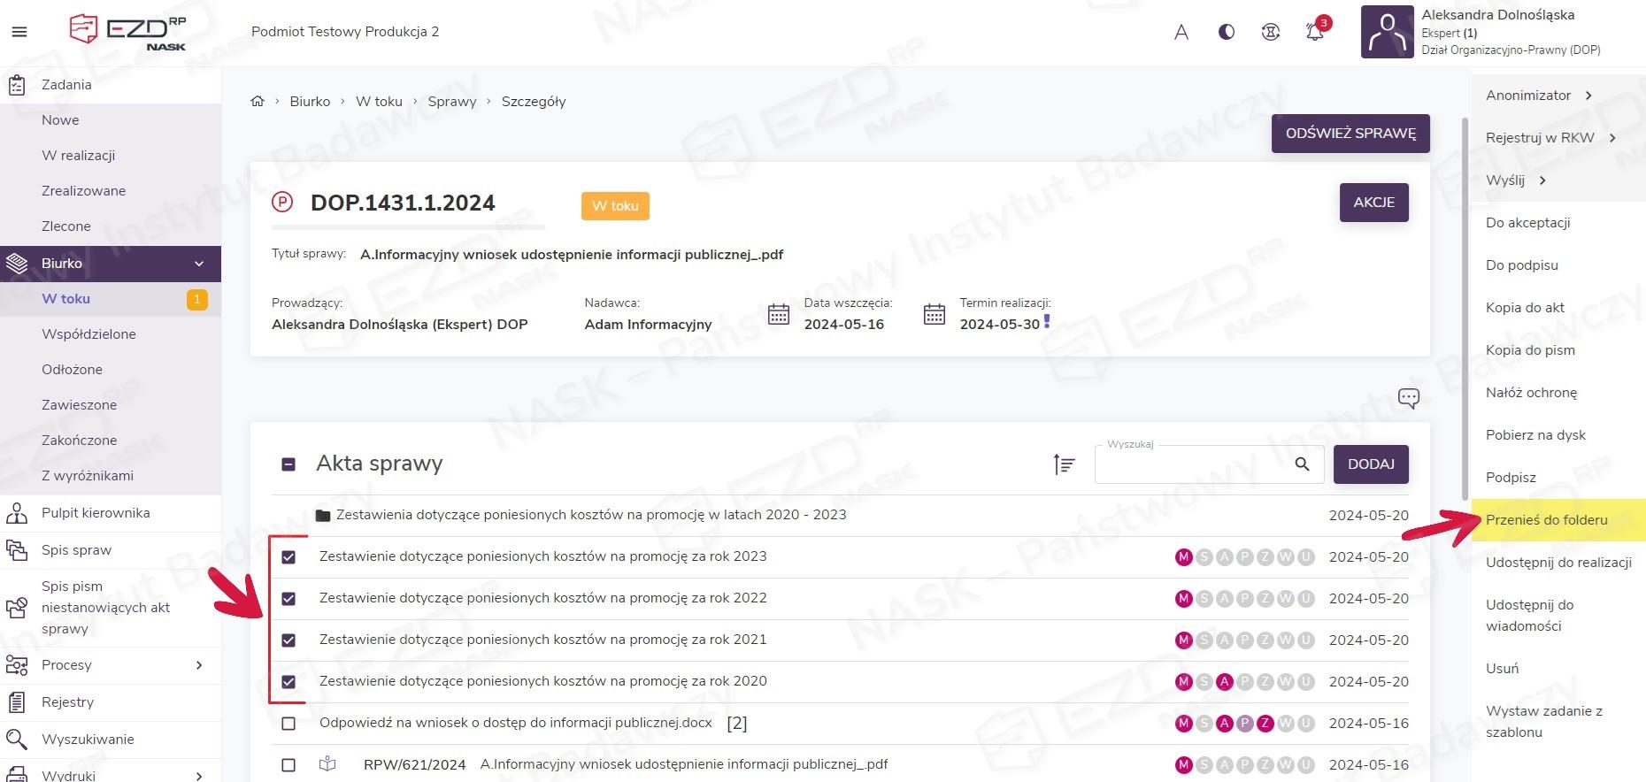The height and width of the screenshot is (782, 1646).
Task: Click the font size 'A' icon
Action: (1181, 33)
